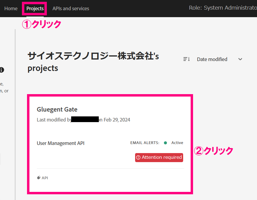Click the green Active status dot
Screen dimensions: 257x200
click(x=165, y=143)
